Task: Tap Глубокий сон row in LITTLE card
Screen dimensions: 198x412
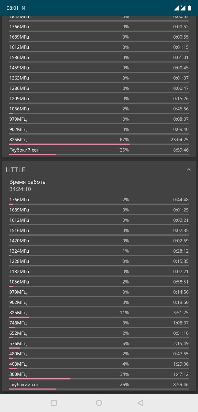Action: tap(99, 385)
